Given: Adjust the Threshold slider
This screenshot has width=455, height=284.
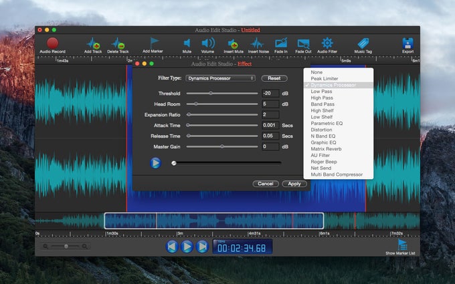Looking at the screenshot, I should coord(211,93).
